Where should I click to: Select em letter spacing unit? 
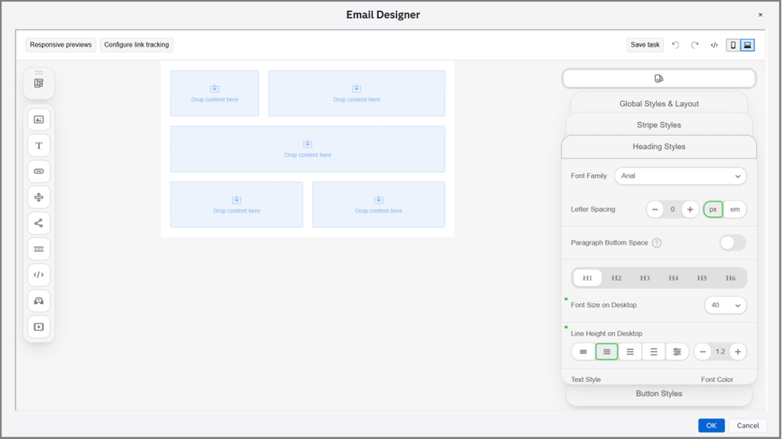point(735,209)
